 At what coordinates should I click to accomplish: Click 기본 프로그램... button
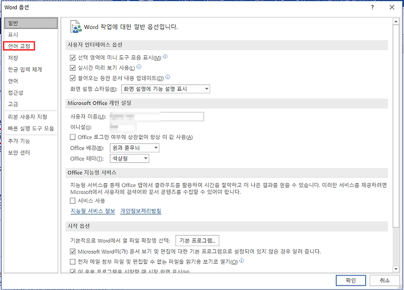point(198,241)
